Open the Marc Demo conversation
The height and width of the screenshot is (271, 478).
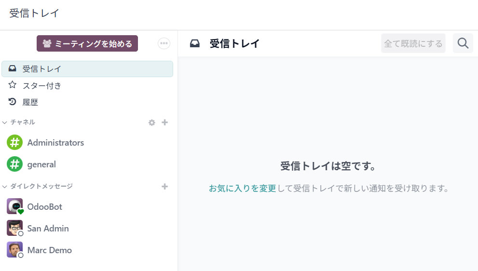pyautogui.click(x=49, y=250)
